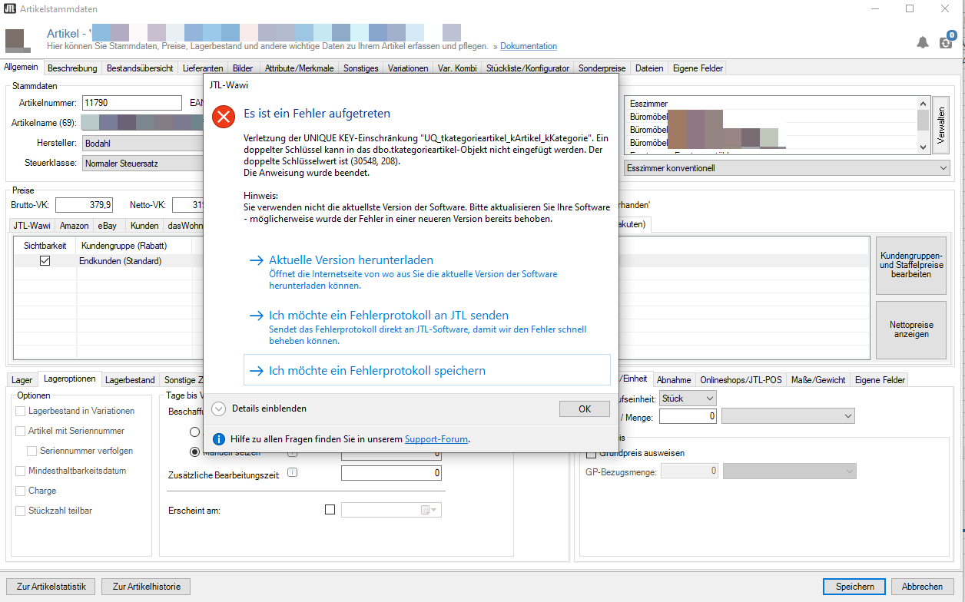
Task: Open the Dokumentation link
Action: [x=529, y=46]
